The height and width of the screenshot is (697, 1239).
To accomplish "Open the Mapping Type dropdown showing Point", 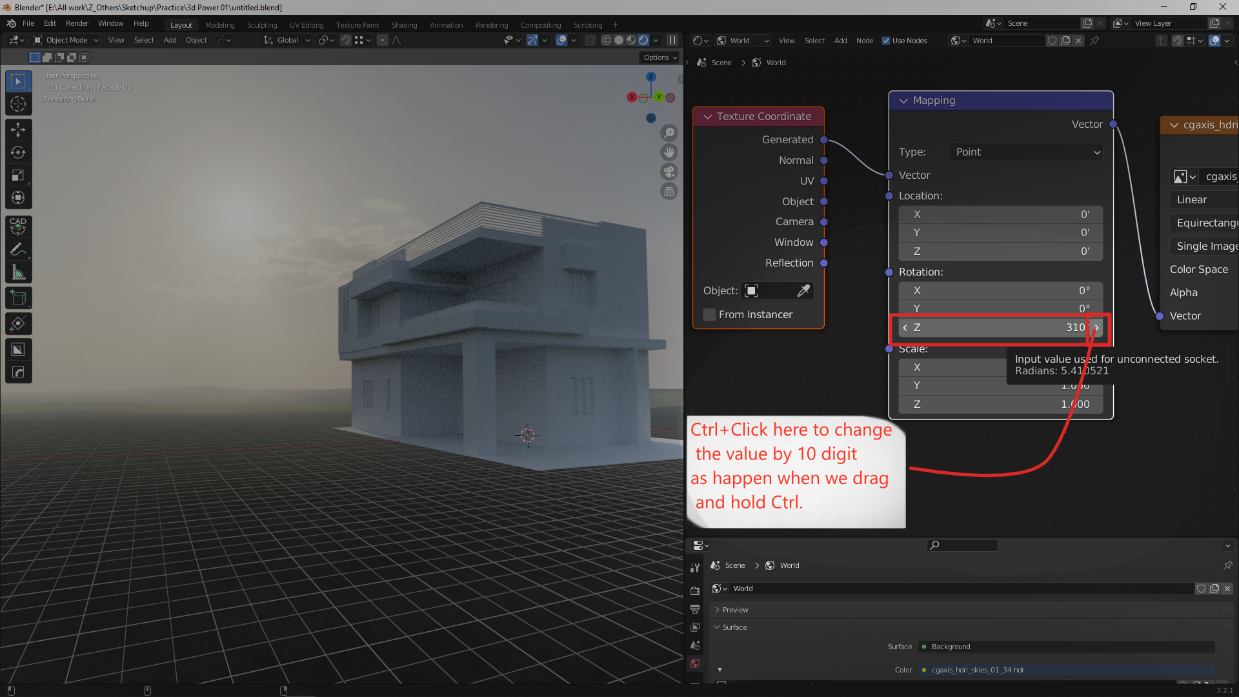I will coord(1026,152).
